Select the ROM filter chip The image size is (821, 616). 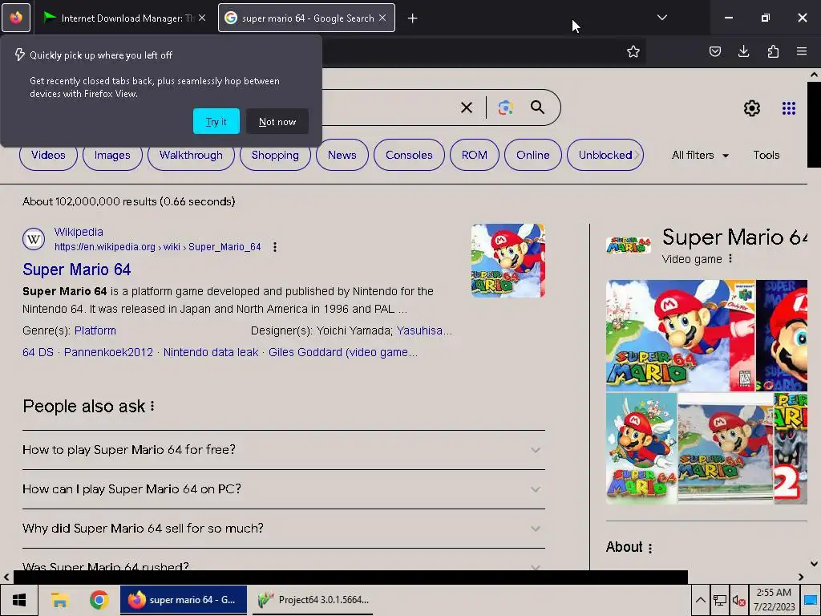pos(475,155)
